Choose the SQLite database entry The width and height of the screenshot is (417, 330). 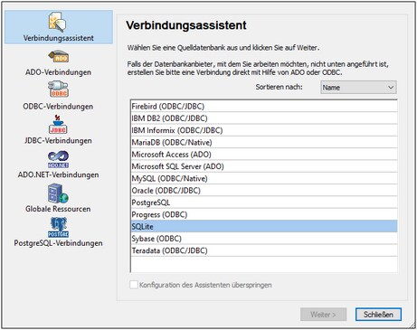[264, 226]
